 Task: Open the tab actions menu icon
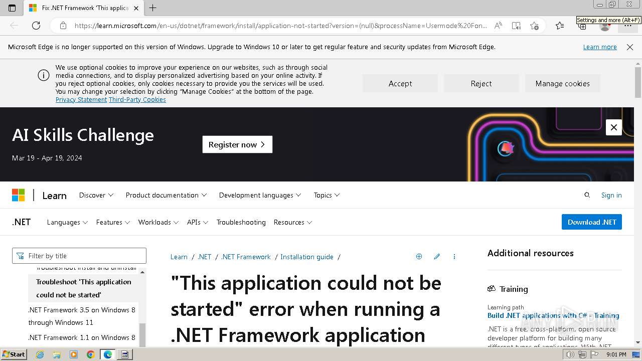point(12,8)
